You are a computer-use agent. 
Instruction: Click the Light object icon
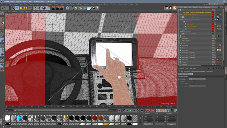click(97, 8)
